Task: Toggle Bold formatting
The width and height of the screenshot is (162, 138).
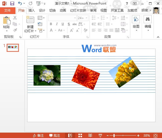Action: pyautogui.click(x=51, y=24)
